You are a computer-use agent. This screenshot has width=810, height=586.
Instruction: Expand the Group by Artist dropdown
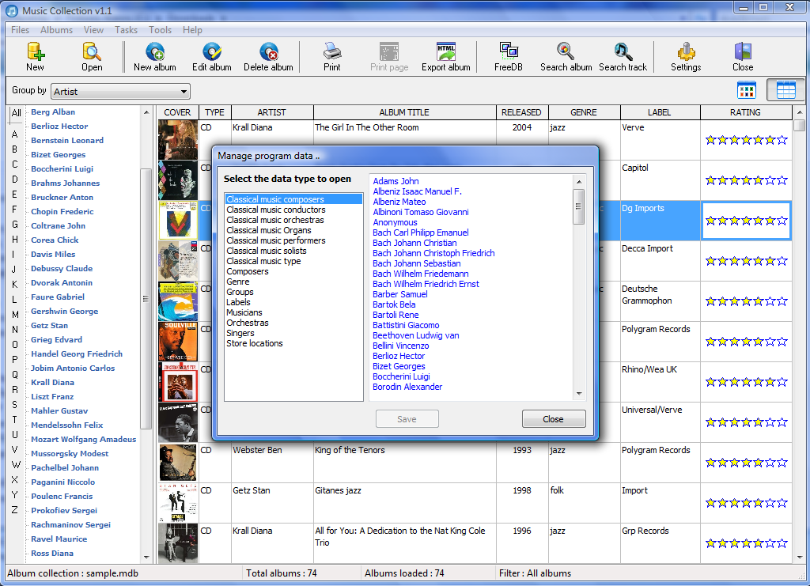(x=184, y=92)
